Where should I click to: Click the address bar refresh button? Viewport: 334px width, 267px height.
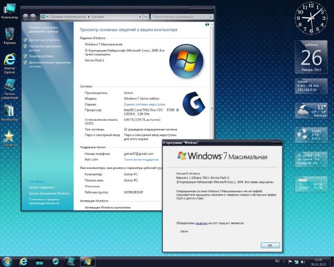click(x=146, y=17)
